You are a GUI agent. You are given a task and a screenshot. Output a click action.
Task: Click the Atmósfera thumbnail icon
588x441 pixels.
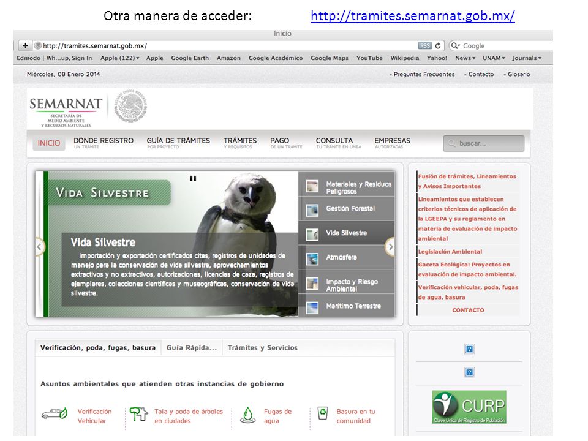(312, 259)
